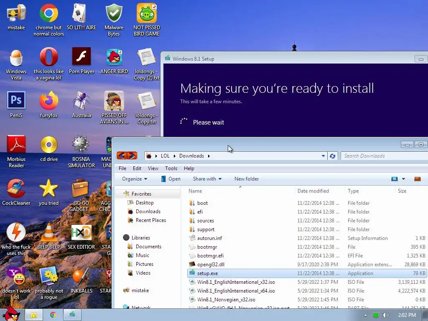Sort by Name column header
Screen dimensions: 428x321
[240, 191]
